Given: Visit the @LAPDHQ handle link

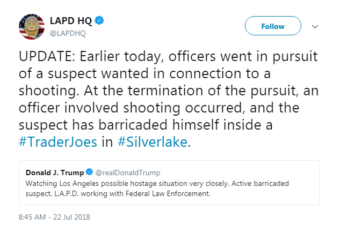Looking at the screenshot, I should [x=68, y=33].
